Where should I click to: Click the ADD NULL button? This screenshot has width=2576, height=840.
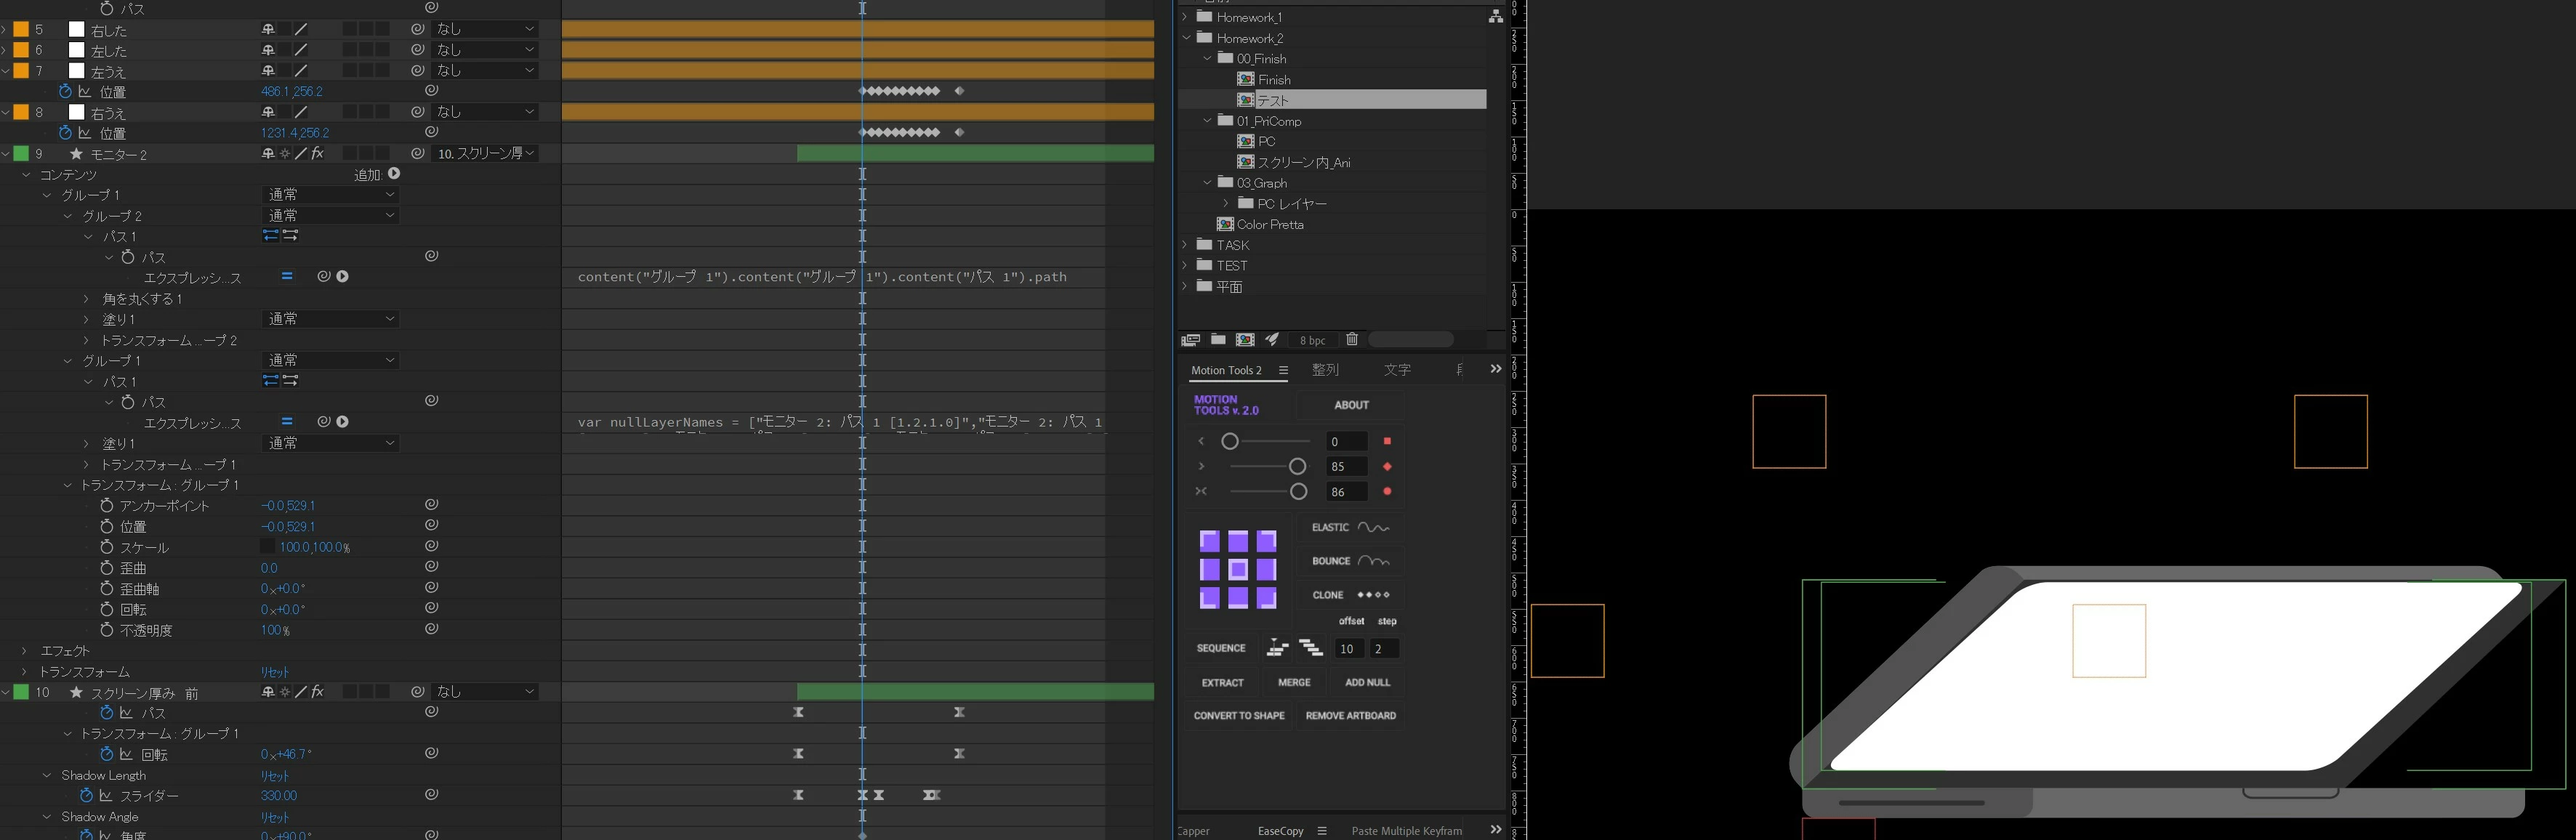(1367, 682)
